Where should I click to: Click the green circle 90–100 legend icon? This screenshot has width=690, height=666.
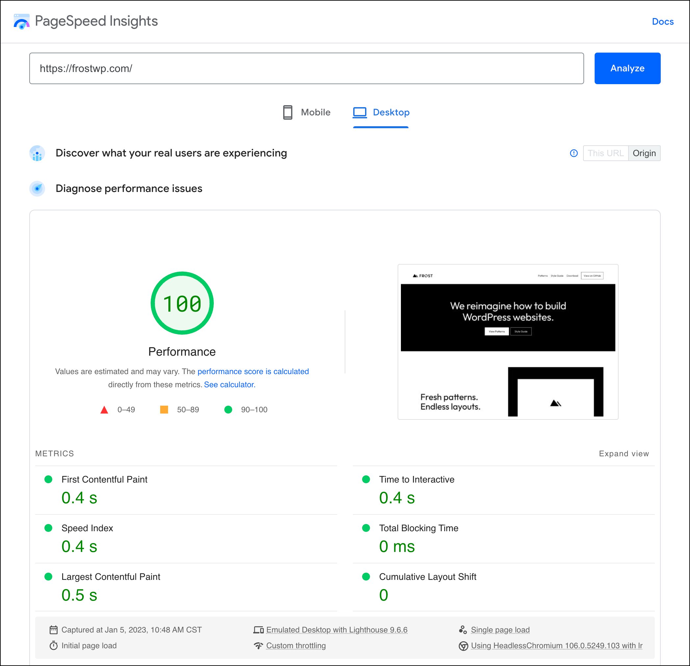tap(228, 410)
